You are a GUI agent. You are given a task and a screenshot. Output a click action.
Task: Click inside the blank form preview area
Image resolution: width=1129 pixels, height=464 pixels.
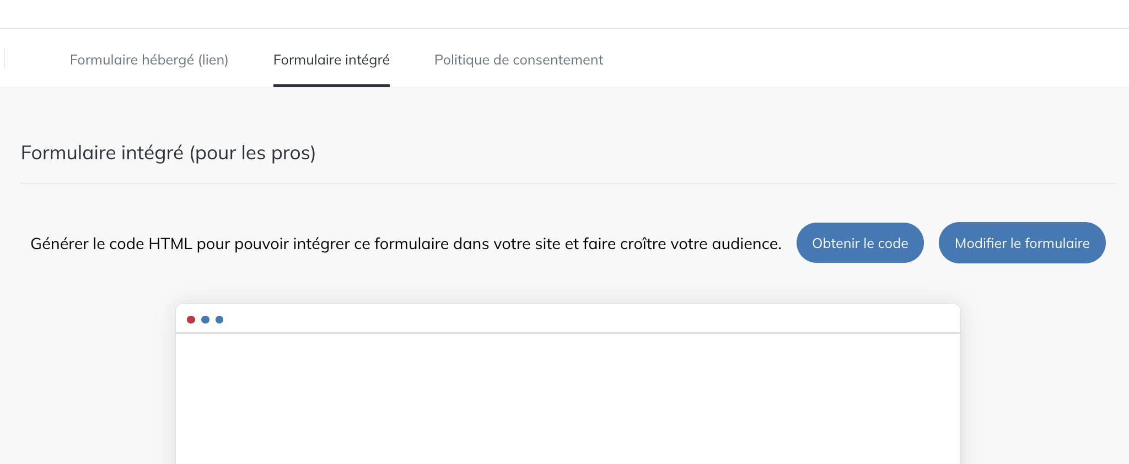coord(568,397)
